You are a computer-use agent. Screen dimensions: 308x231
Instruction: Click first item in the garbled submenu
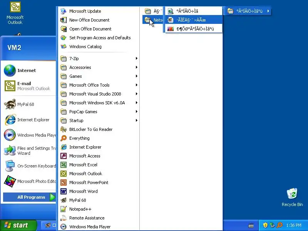point(194,11)
